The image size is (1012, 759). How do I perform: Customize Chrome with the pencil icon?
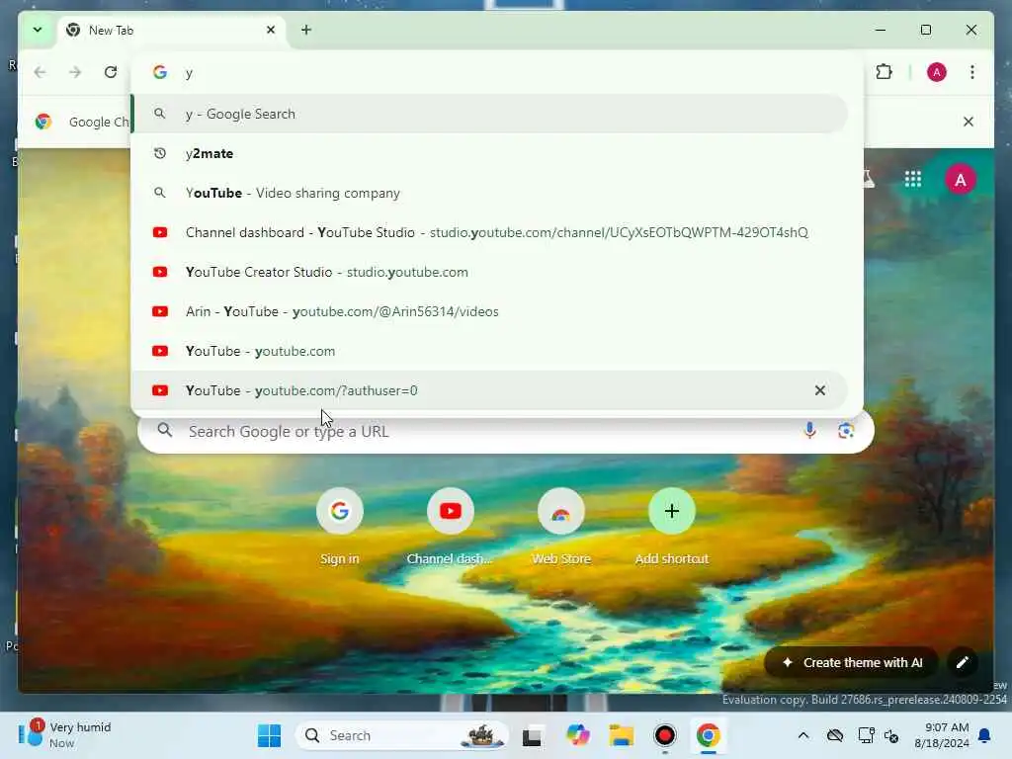click(963, 662)
